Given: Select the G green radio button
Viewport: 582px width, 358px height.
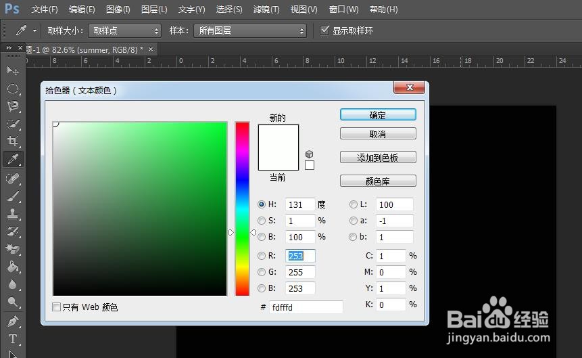Looking at the screenshot, I should [262, 272].
